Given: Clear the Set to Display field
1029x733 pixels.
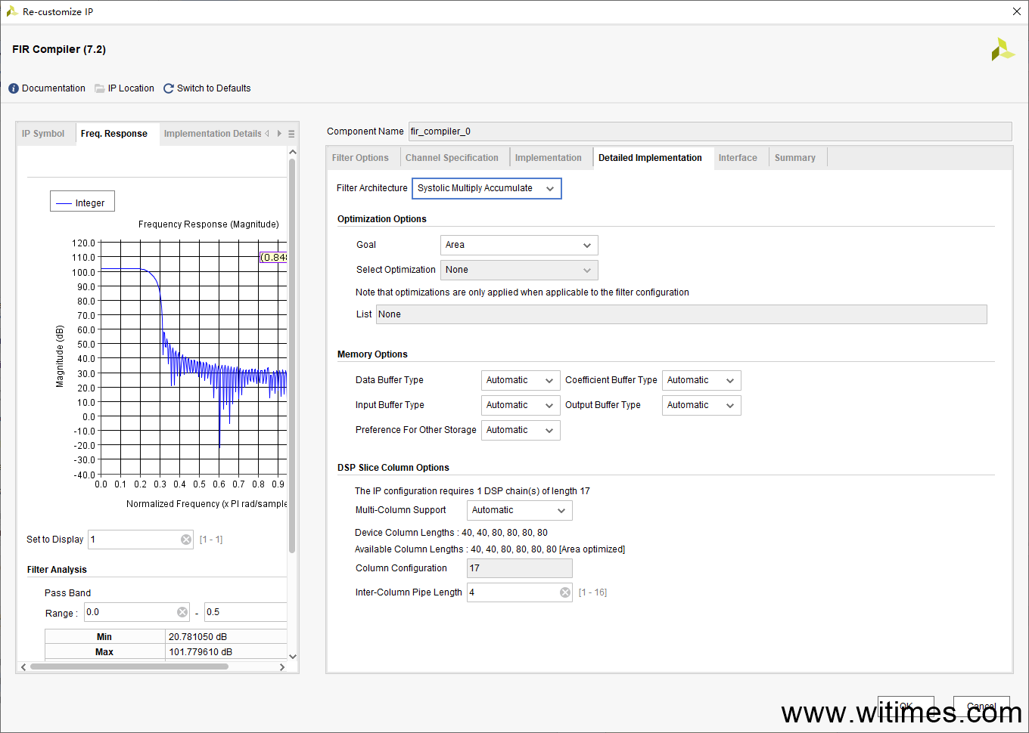Looking at the screenshot, I should tap(186, 540).
